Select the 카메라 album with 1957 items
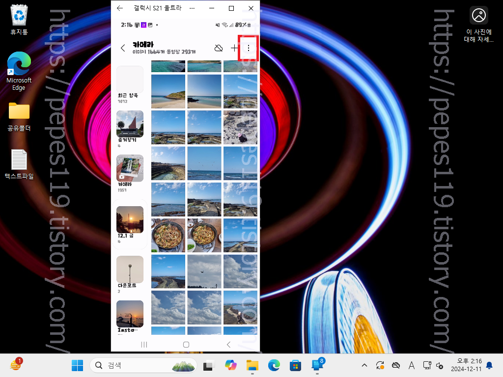The height and width of the screenshot is (377, 503). tap(130, 174)
